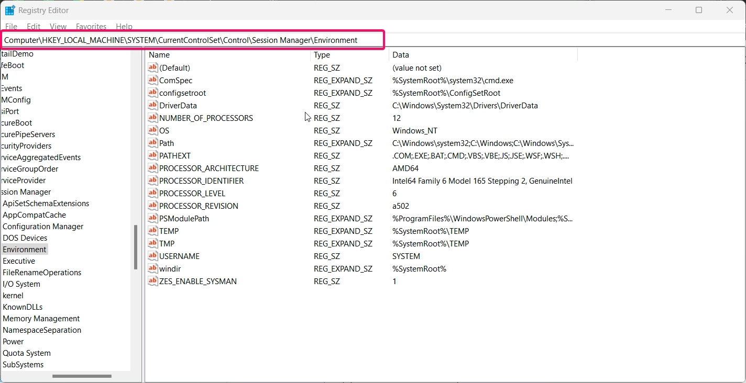Open the View menu
This screenshot has width=746, height=383.
[x=58, y=26]
